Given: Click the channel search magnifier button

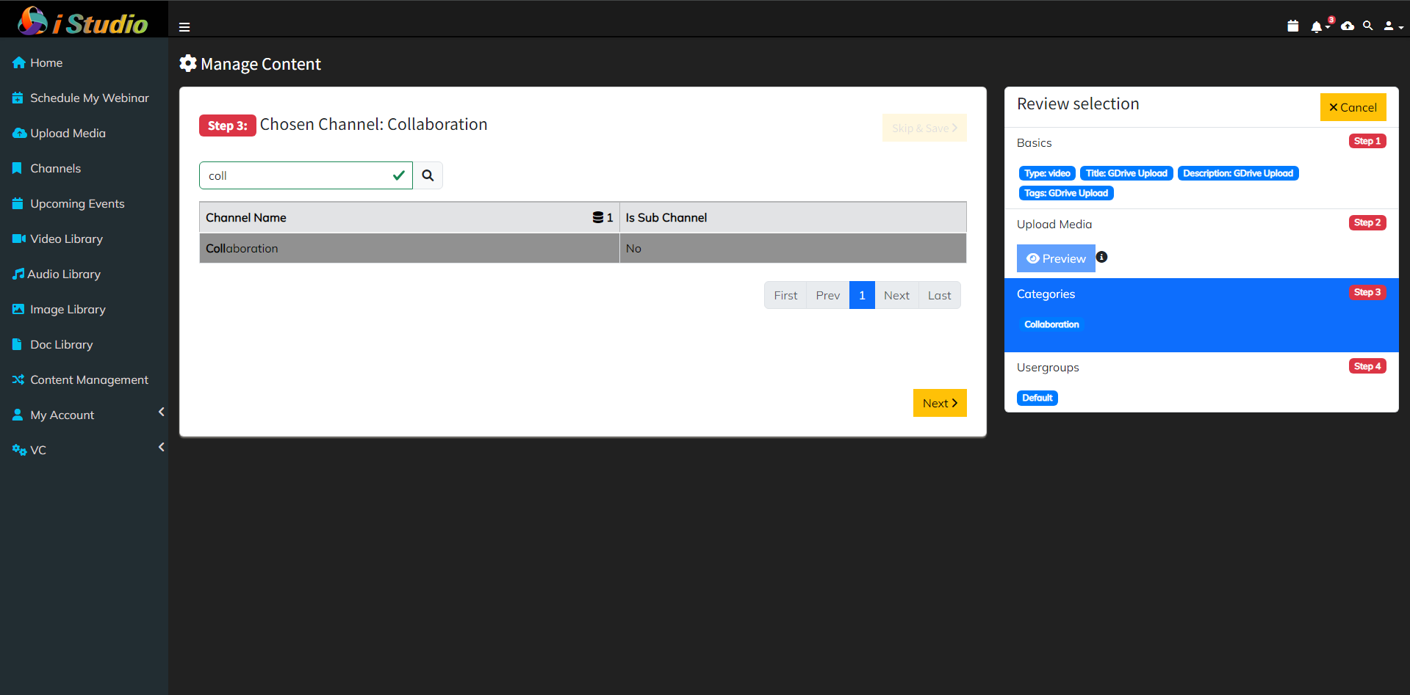Looking at the screenshot, I should tap(428, 176).
